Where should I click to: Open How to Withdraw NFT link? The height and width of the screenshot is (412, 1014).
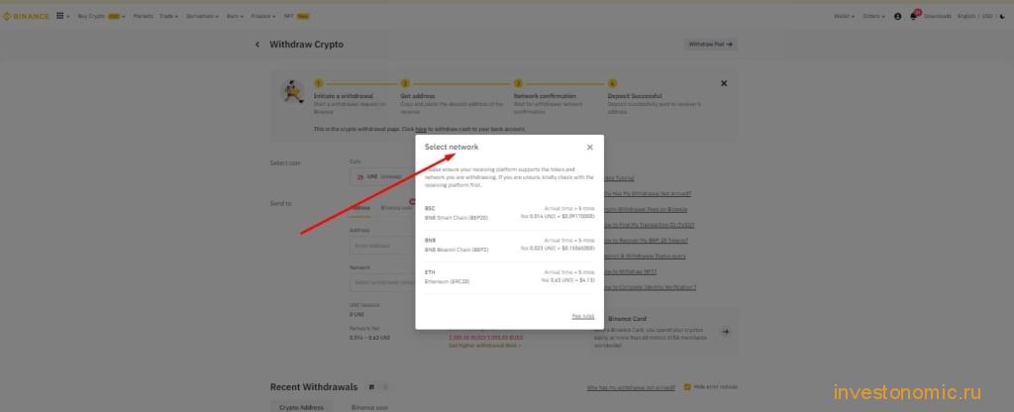click(629, 271)
